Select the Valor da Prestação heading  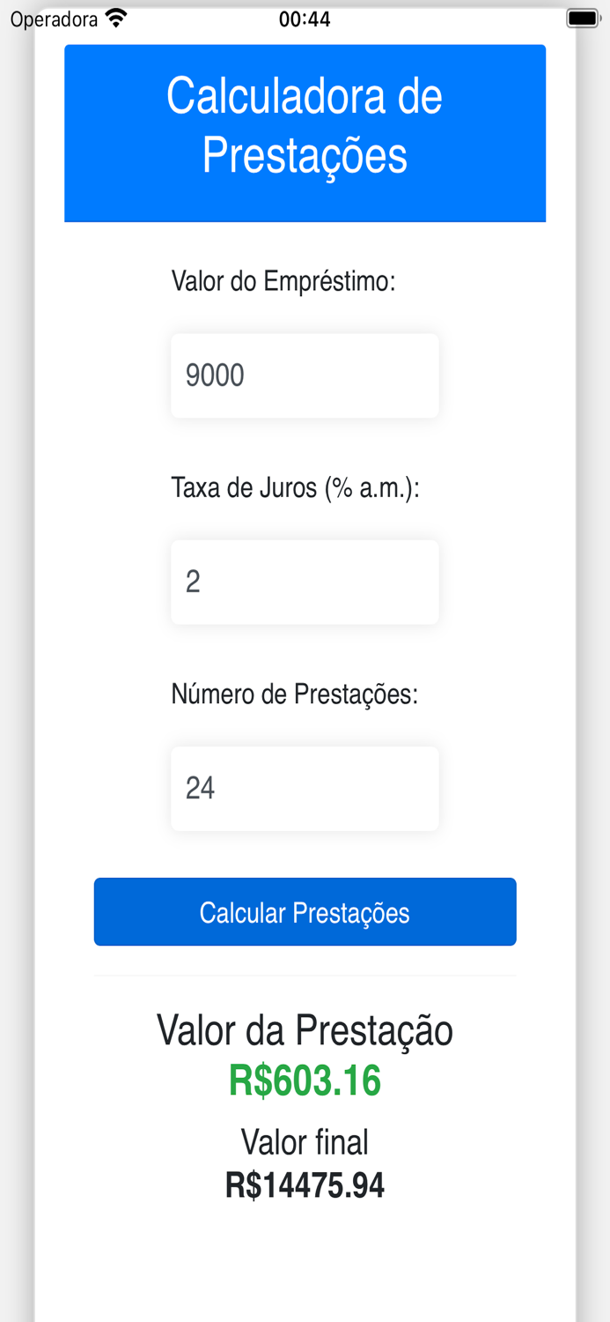point(305,1029)
